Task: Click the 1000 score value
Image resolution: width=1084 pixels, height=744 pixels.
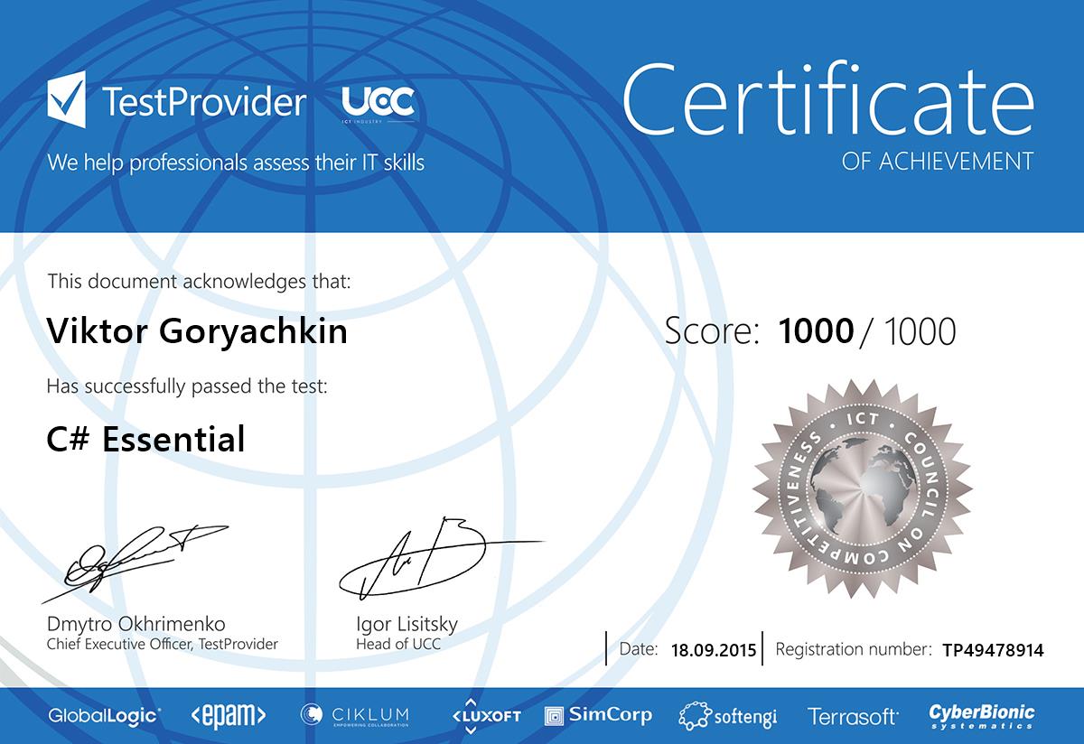Action: coord(816,332)
